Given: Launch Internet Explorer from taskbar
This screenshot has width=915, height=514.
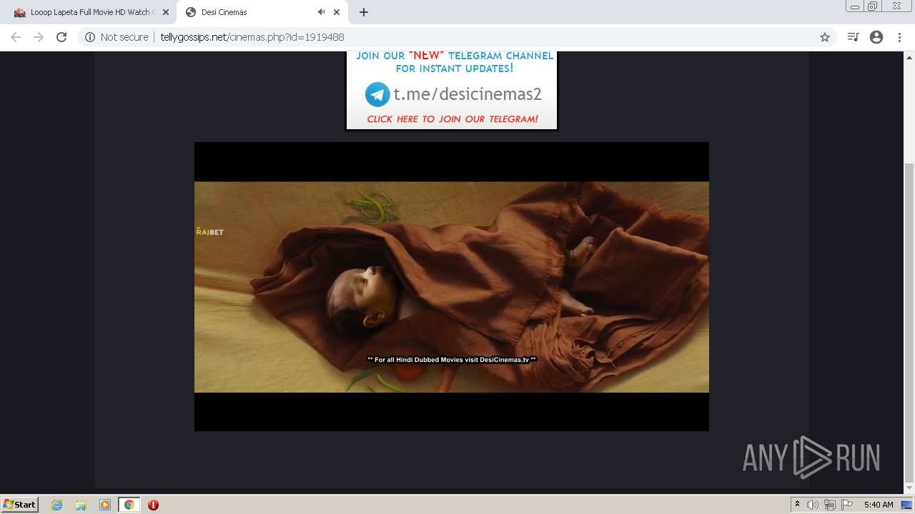Looking at the screenshot, I should click(56, 505).
